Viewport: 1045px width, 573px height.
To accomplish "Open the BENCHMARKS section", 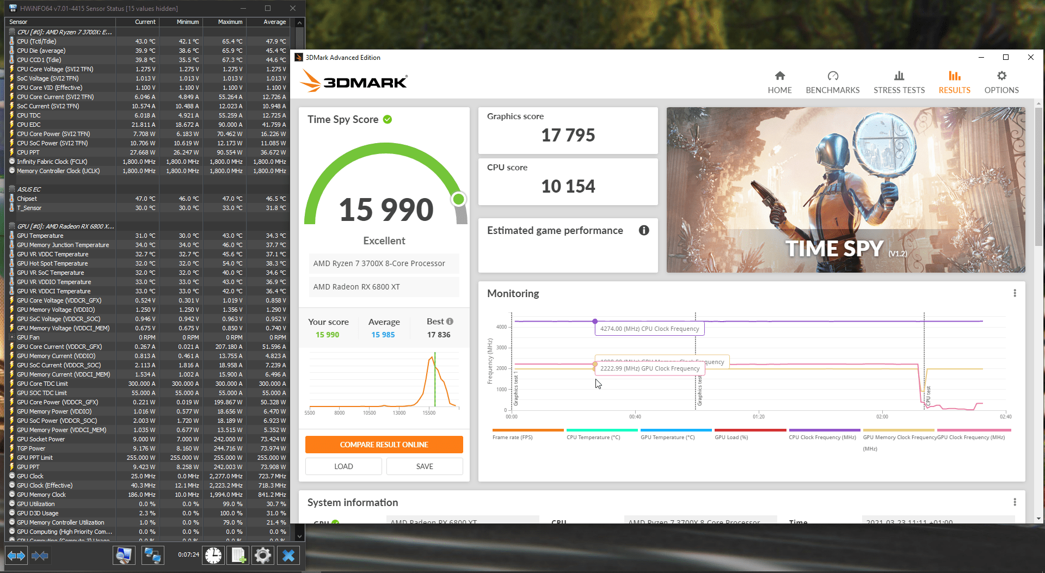I will (x=832, y=83).
